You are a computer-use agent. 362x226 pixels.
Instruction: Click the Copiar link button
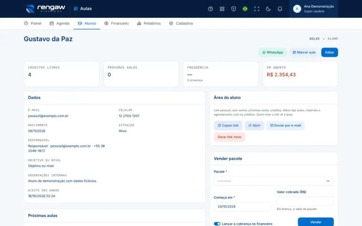pos(228,125)
